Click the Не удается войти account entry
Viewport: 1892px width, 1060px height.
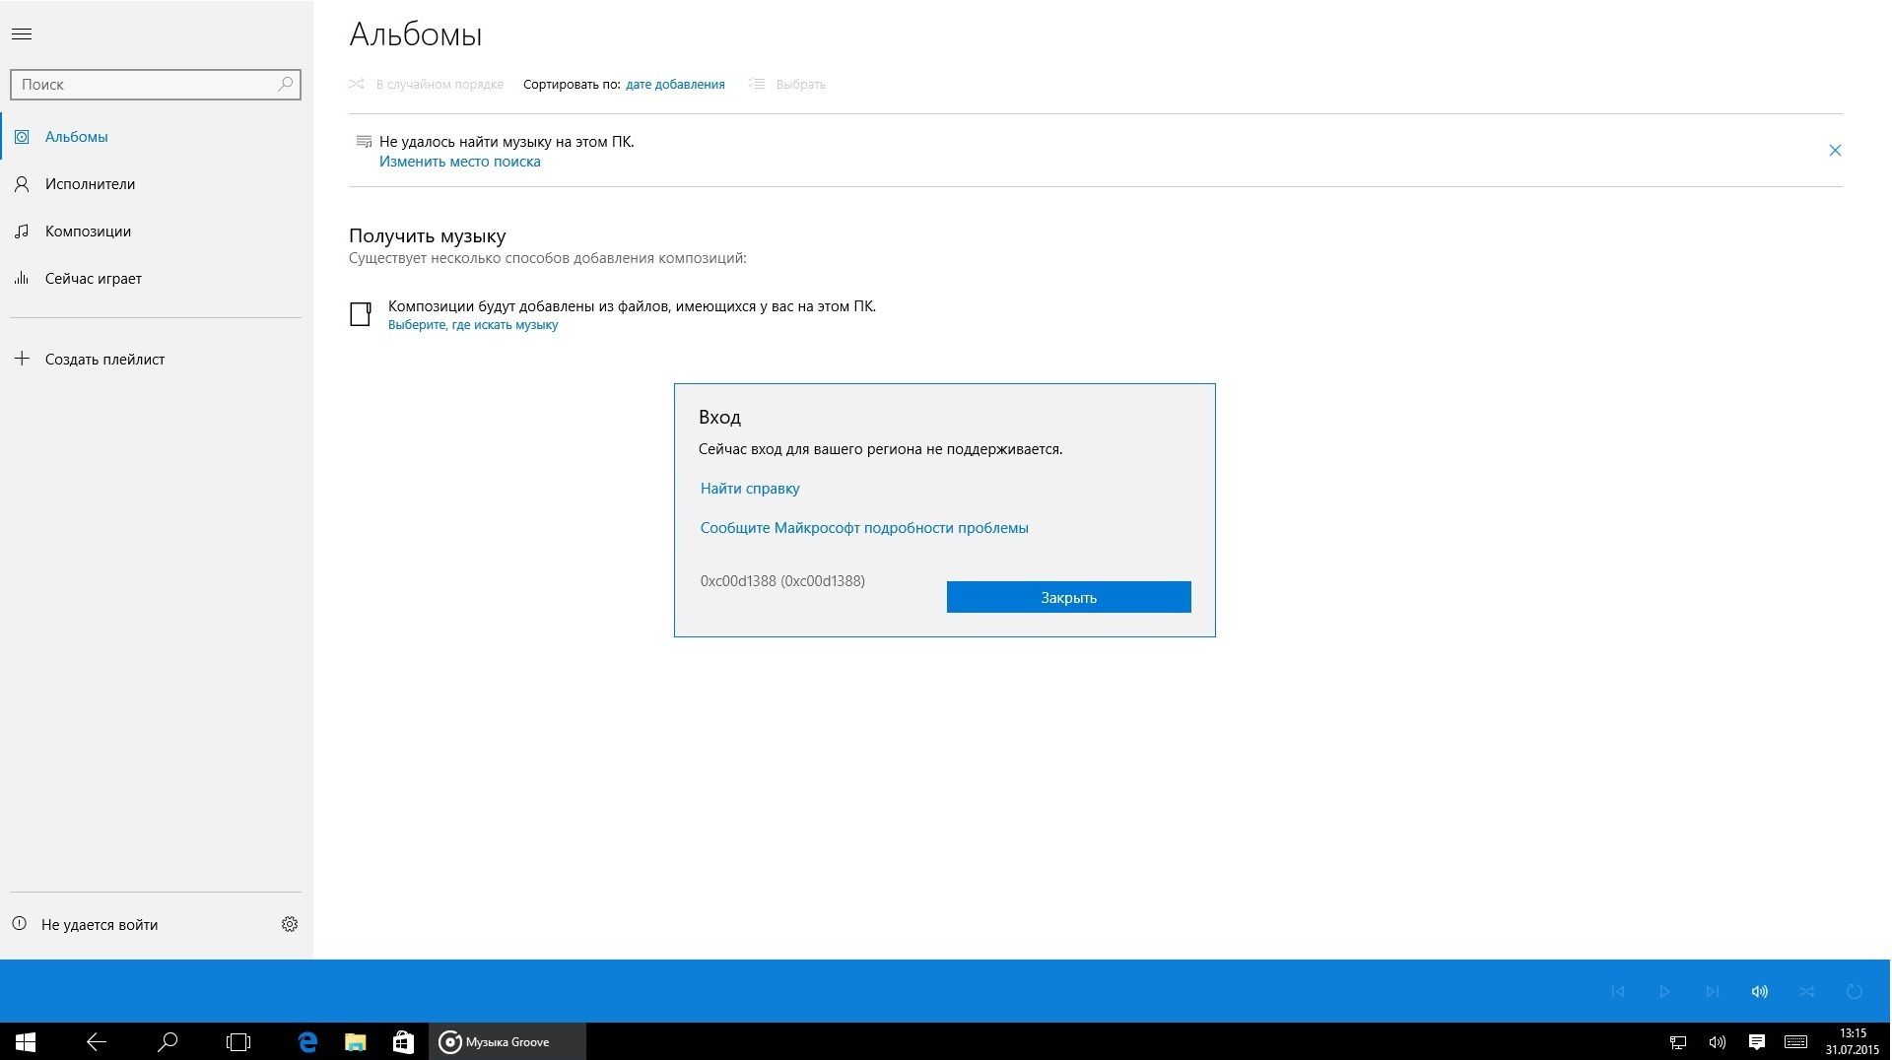click(99, 925)
